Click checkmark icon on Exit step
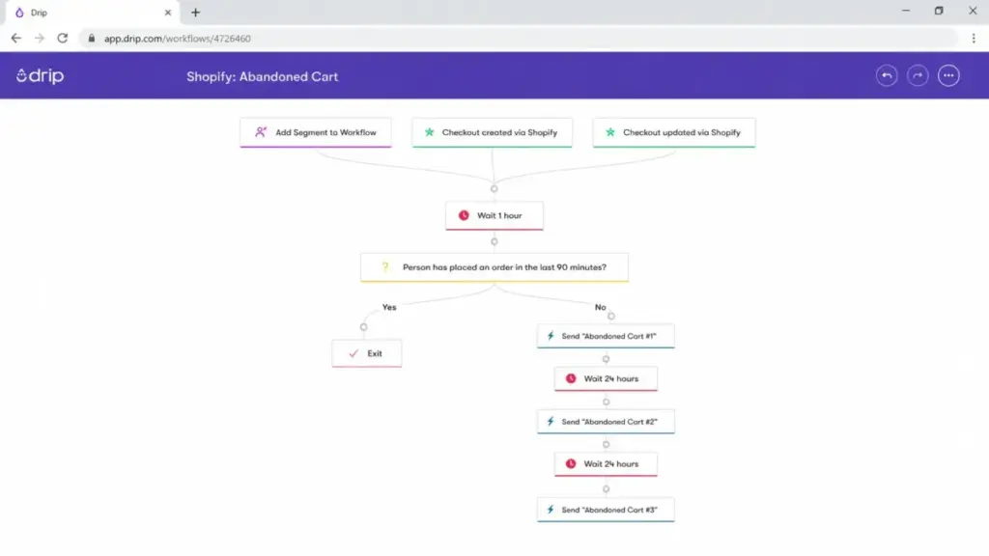This screenshot has height=556, width=989. (x=353, y=353)
